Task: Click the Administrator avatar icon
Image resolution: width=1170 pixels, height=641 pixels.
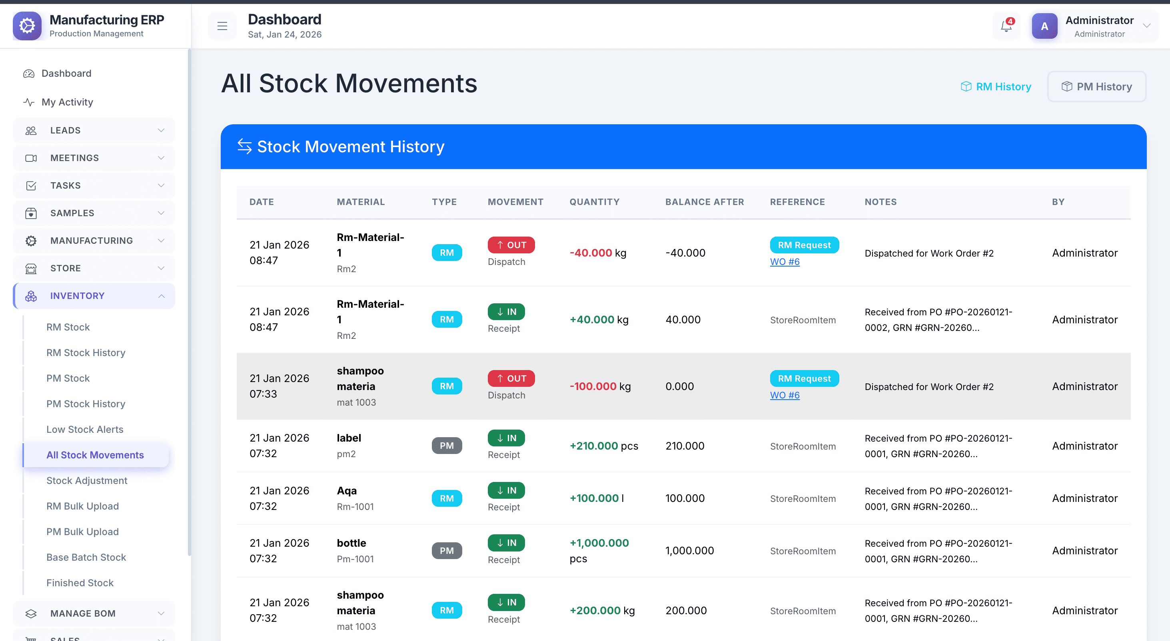Action: click(1044, 26)
